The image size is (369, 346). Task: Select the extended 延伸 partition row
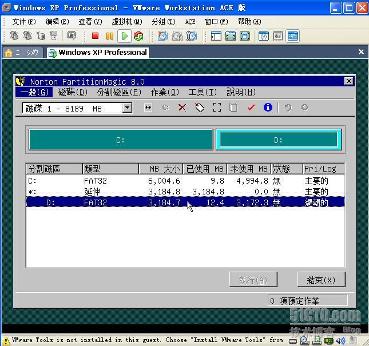[185, 192]
